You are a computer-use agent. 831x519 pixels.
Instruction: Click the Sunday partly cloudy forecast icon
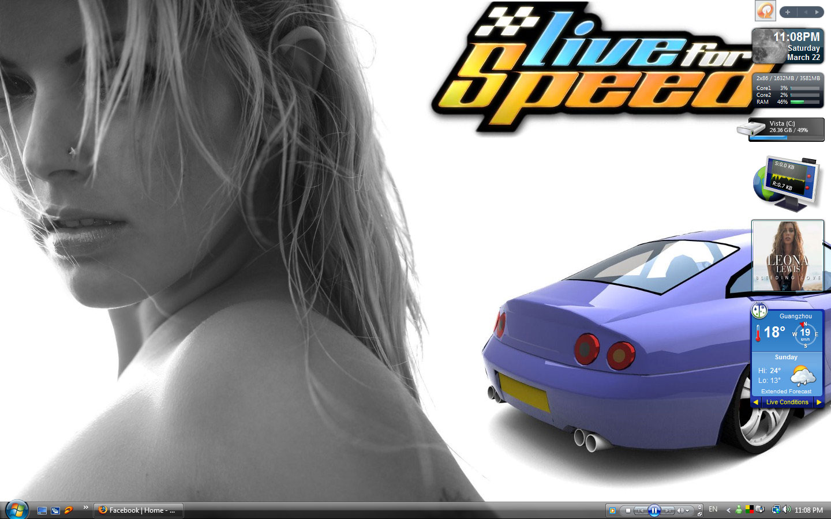803,375
